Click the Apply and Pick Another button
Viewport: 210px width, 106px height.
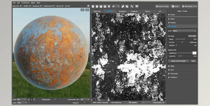click(x=179, y=61)
